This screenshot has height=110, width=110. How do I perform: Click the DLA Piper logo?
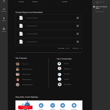click(x=60, y=75)
